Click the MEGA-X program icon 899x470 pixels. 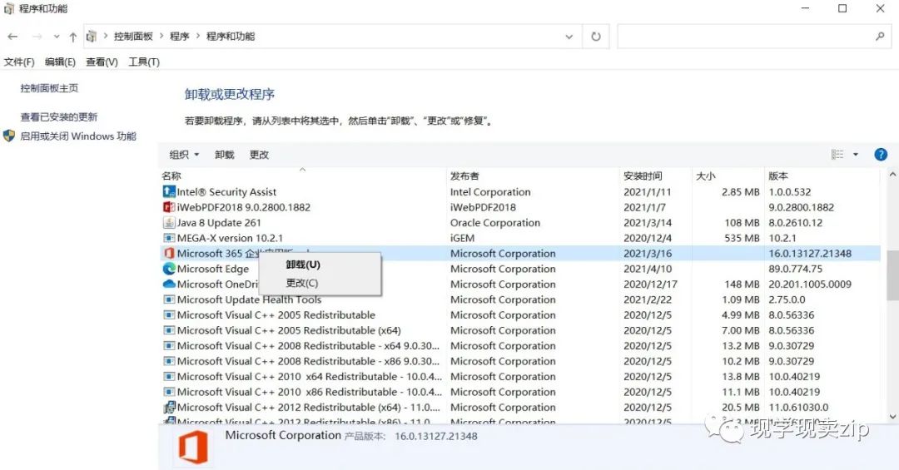tap(169, 238)
